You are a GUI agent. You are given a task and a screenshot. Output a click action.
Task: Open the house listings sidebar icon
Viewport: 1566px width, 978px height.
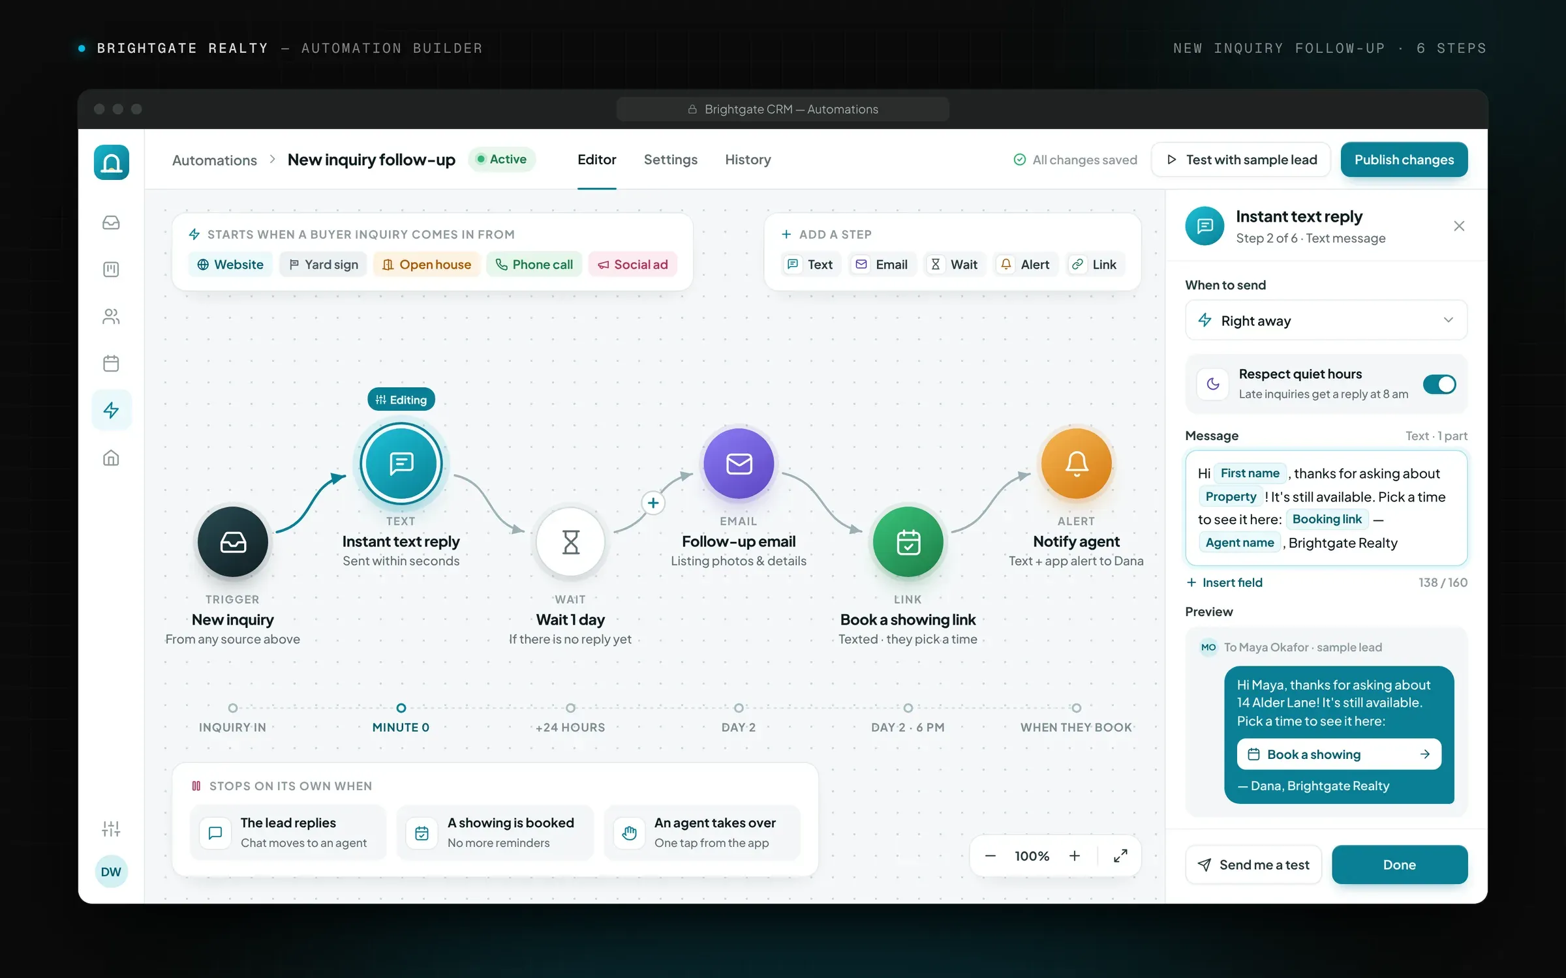coord(111,458)
